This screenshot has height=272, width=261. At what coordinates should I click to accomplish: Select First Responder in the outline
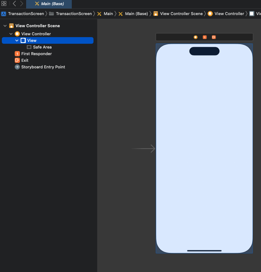[x=36, y=54]
